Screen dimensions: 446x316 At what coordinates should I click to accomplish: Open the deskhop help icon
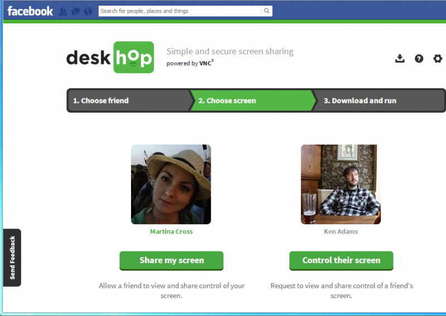419,58
